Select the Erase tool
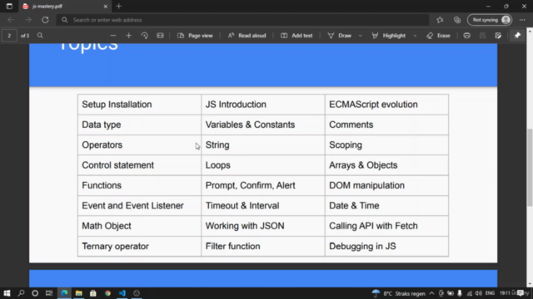This screenshot has width=533, height=299. 439,36
